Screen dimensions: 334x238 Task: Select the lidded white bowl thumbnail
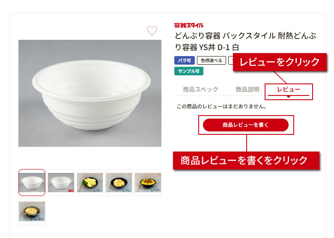click(x=61, y=182)
